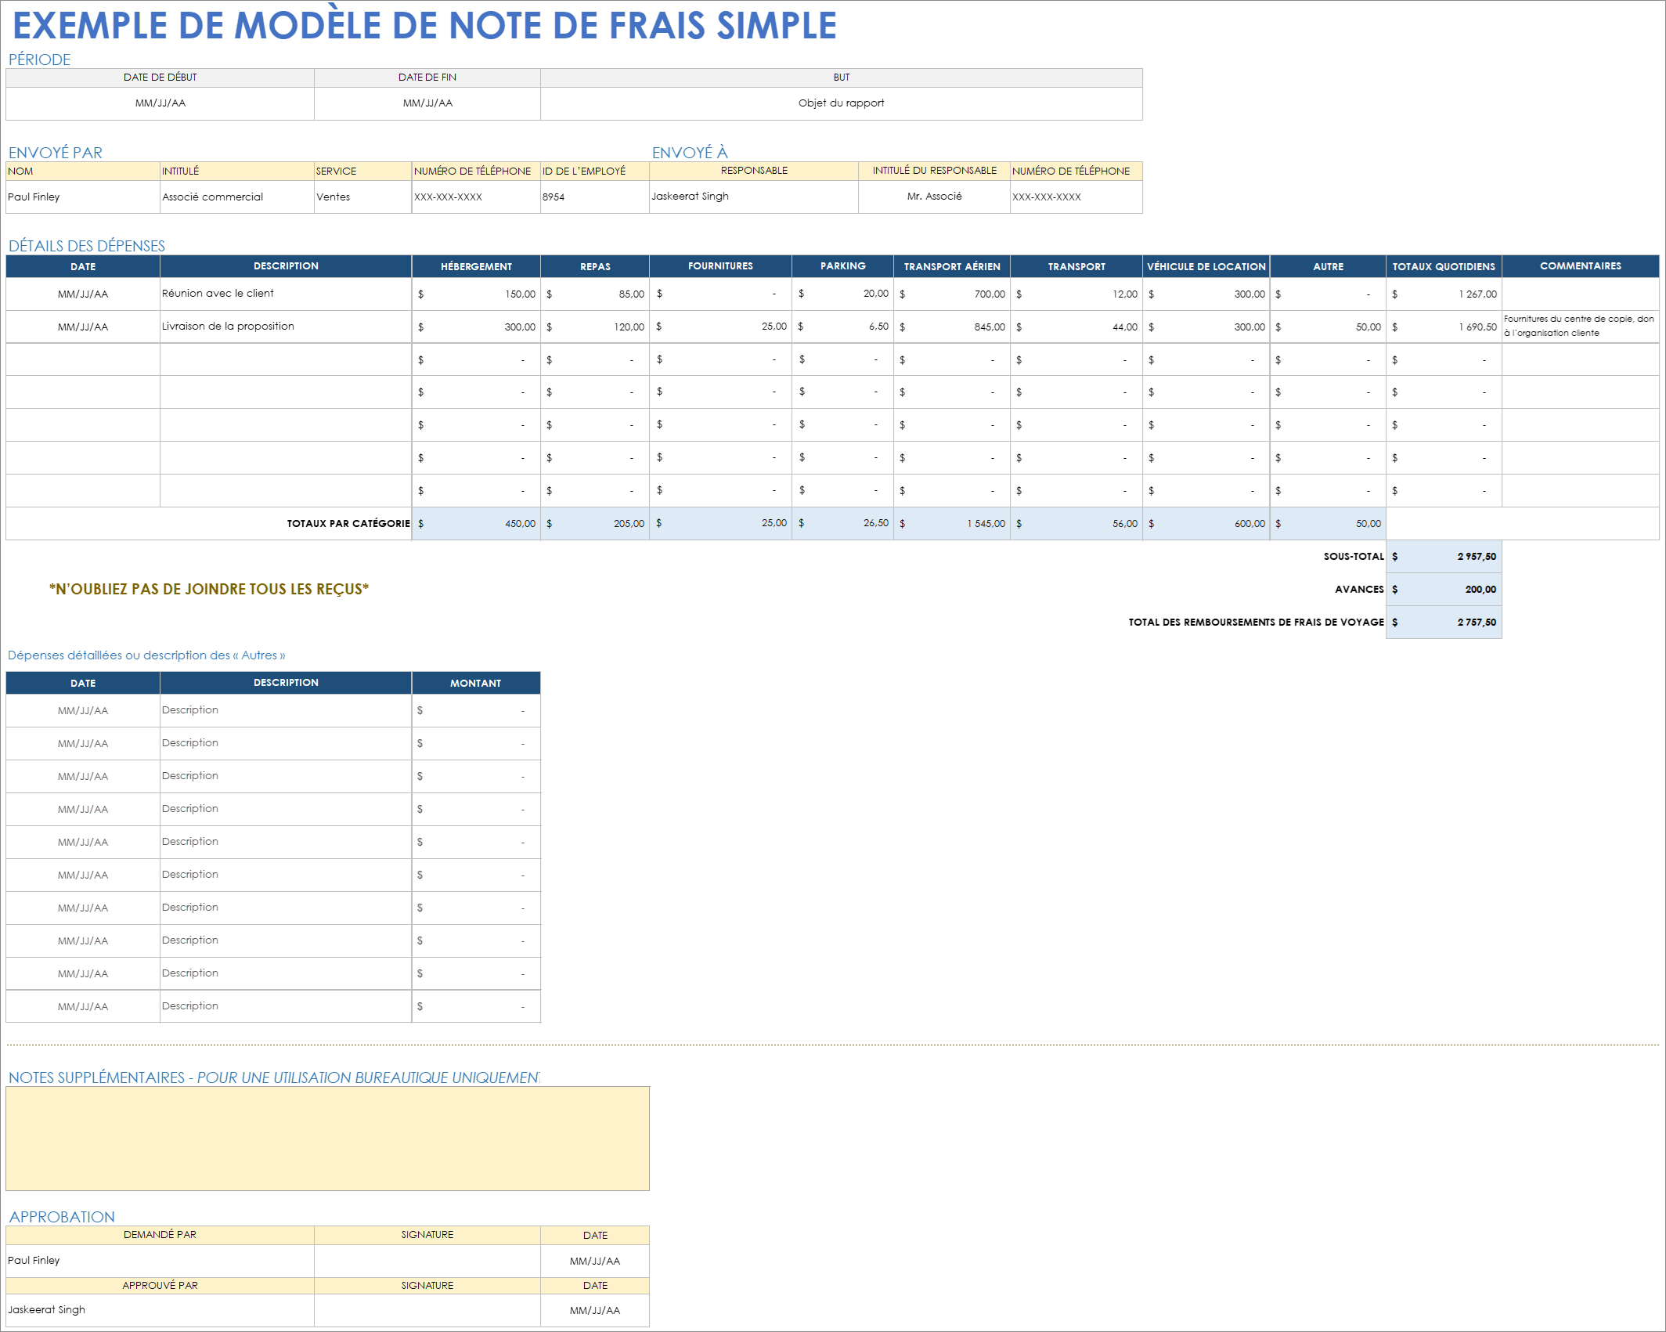Select the 'Réunion avec le client' description cell

click(x=286, y=294)
